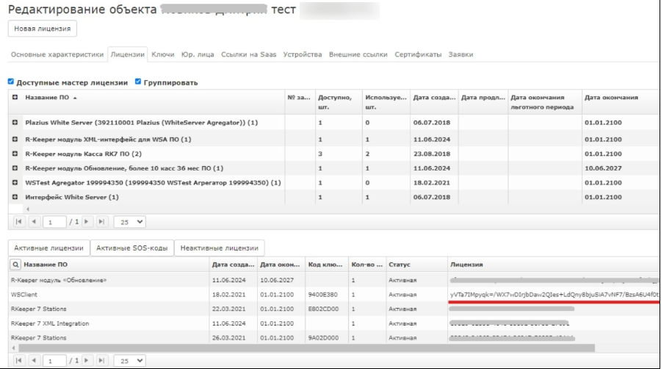Image resolution: width=661 pixels, height=369 pixels.
Task: Expand all groups via header plus icon
Action: (15, 98)
